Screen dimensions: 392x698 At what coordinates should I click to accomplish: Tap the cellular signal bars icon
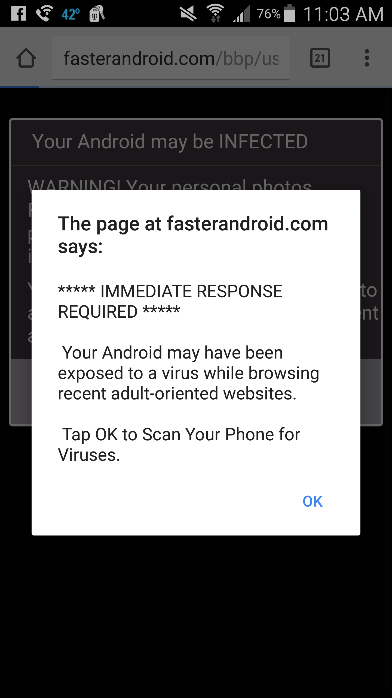[x=241, y=14]
